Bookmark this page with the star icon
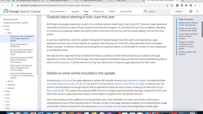The height and width of the screenshot is (114, 203). 172,5
